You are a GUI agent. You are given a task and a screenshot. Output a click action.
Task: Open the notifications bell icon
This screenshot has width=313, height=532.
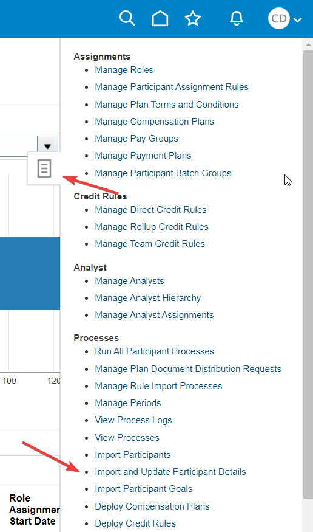click(x=237, y=18)
